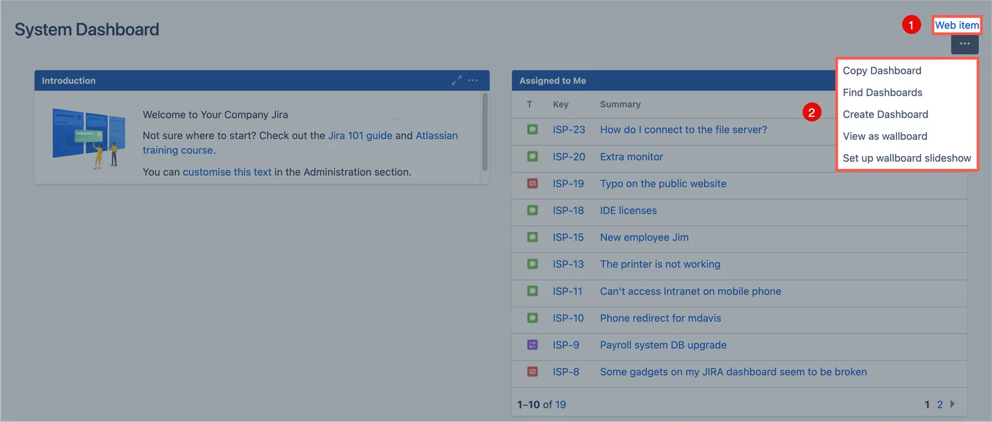
Task: Click the total issue count 19 link
Action: click(560, 405)
